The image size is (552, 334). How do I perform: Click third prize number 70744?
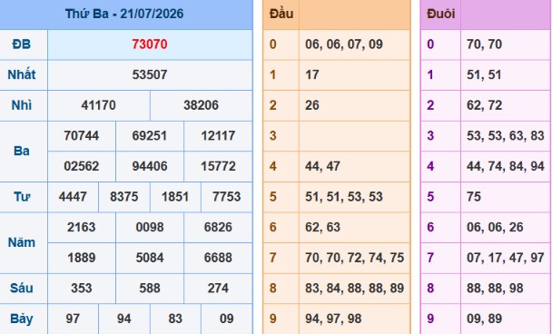[82, 136]
